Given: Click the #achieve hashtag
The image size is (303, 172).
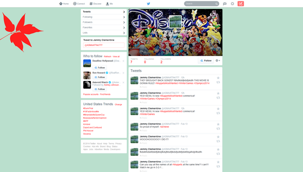Looking at the screenshot, I should [x=164, y=127].
